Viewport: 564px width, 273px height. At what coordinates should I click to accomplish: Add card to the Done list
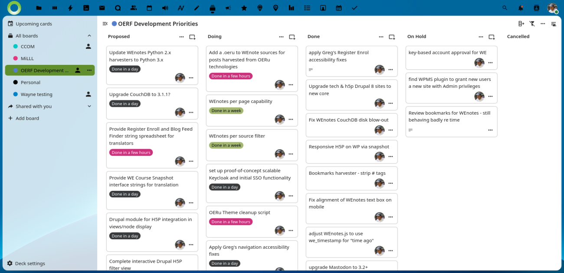click(x=392, y=37)
